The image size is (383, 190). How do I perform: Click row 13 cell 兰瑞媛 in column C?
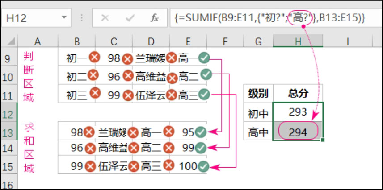coord(114,131)
